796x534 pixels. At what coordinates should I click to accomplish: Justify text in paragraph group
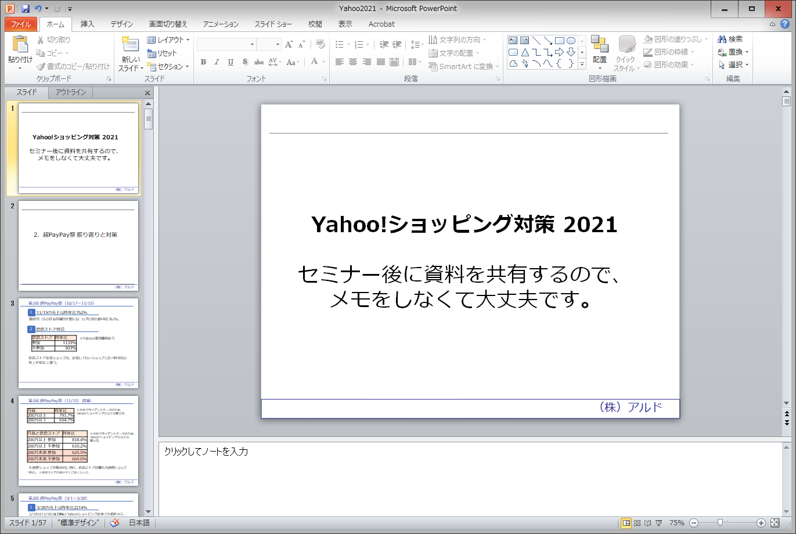tap(381, 62)
